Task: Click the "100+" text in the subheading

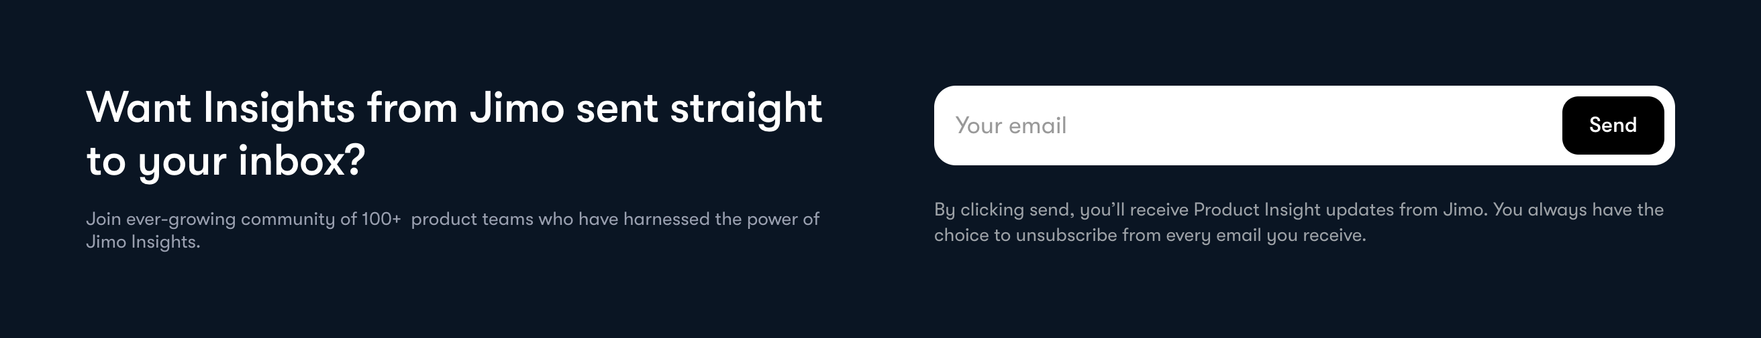Action: pos(381,219)
